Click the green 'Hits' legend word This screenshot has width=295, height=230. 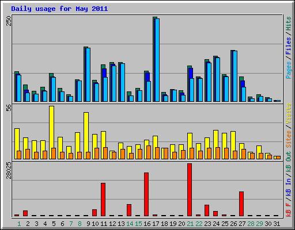[288, 24]
